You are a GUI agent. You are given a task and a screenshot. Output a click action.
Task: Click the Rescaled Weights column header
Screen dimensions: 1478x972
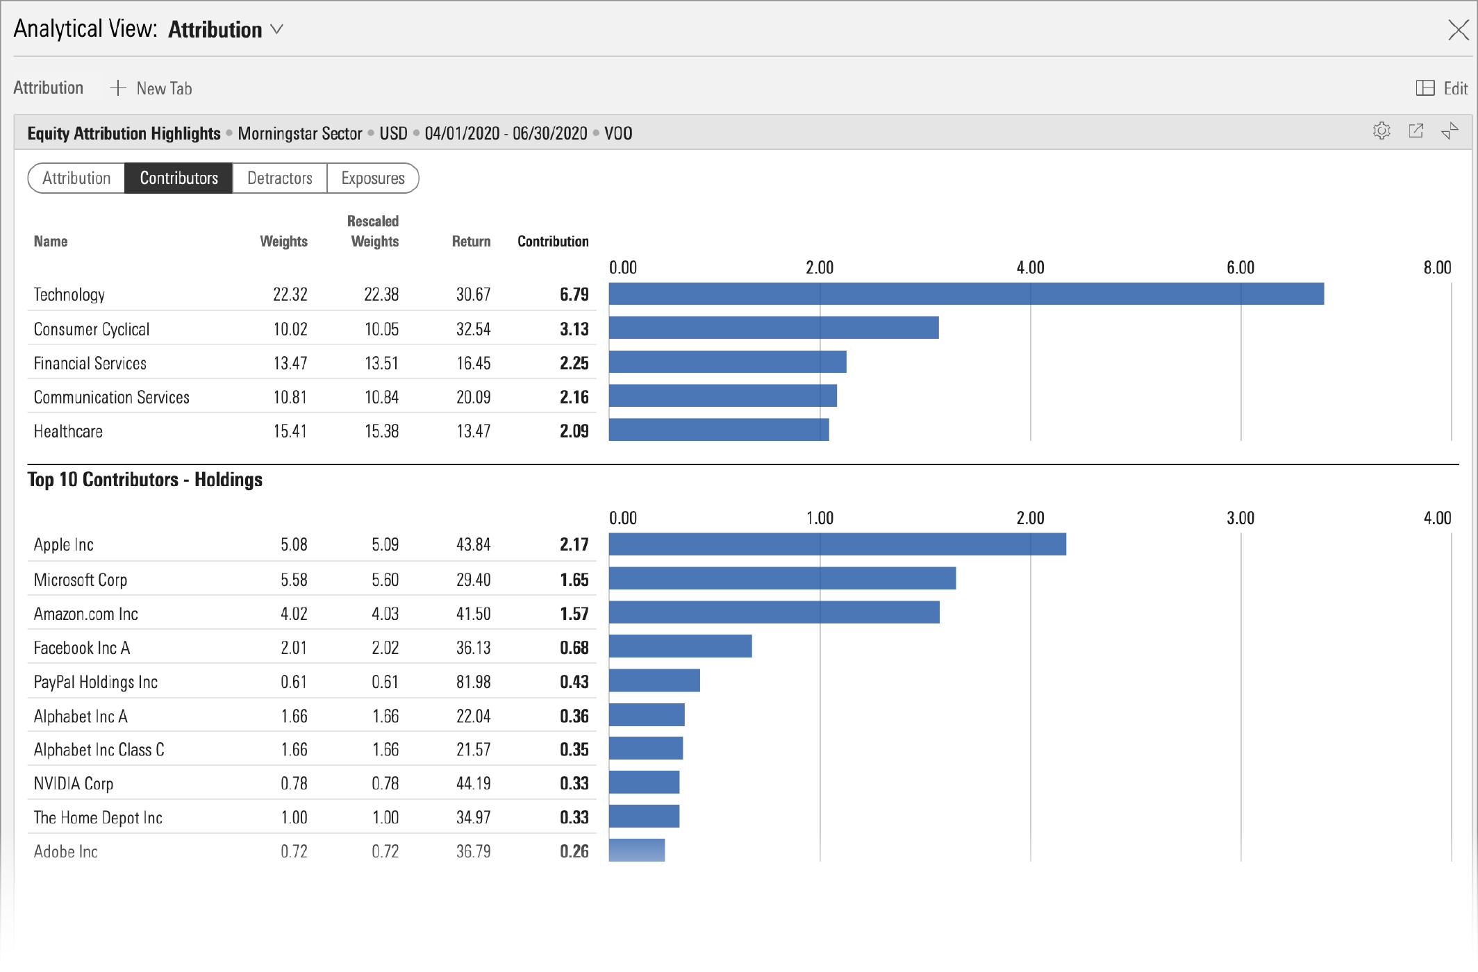pos(374,231)
